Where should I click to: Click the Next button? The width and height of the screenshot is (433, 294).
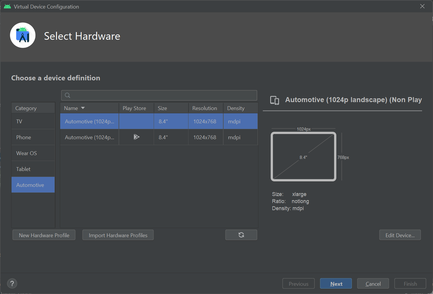click(x=336, y=284)
